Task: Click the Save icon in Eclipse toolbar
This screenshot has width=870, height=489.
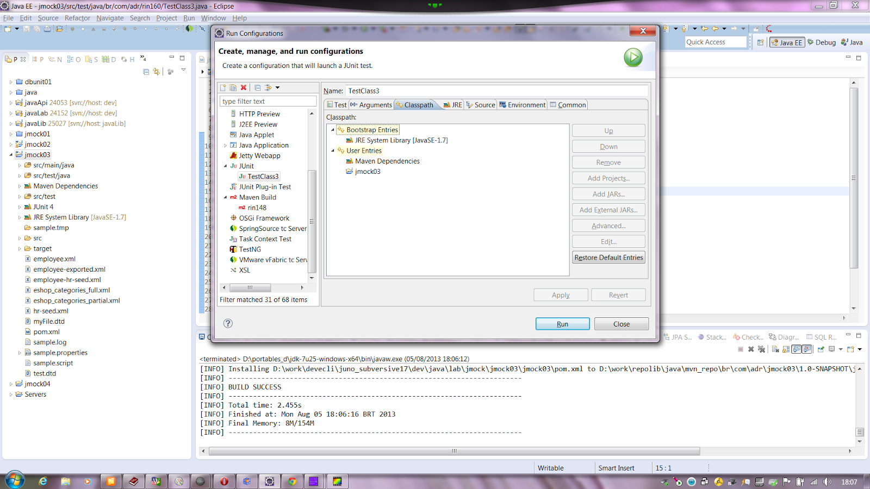Action: pyautogui.click(x=26, y=29)
